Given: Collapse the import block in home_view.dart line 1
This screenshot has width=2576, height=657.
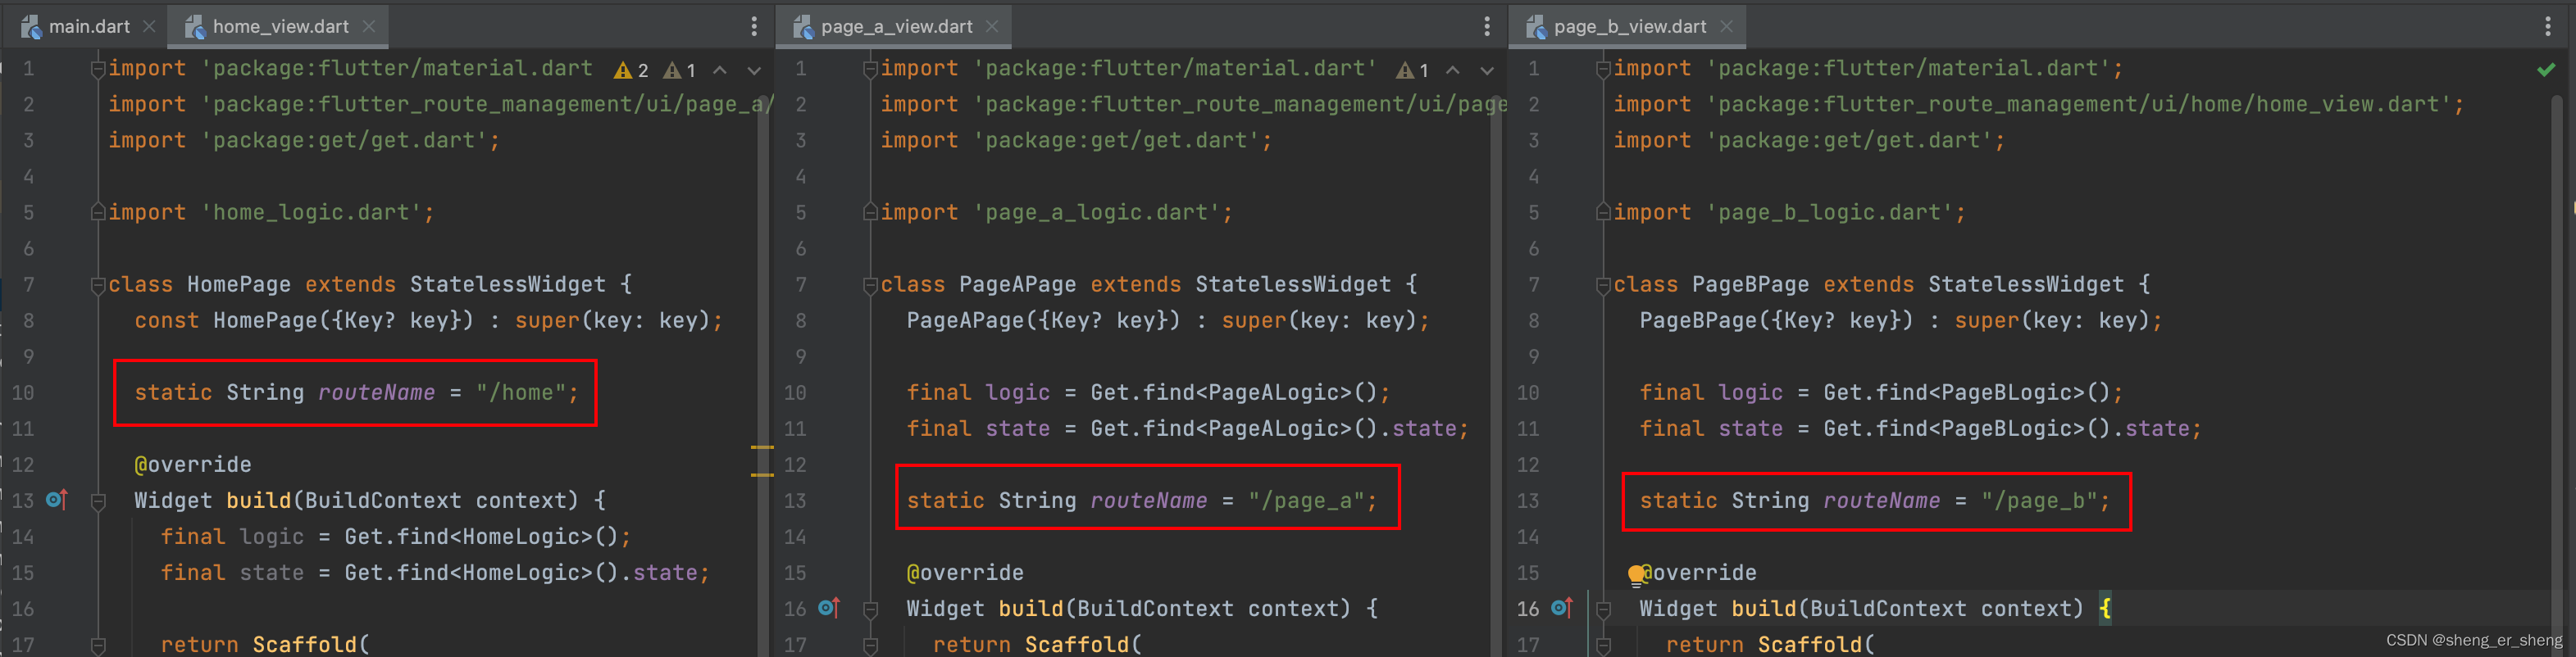Looking at the screenshot, I should coord(98,69).
